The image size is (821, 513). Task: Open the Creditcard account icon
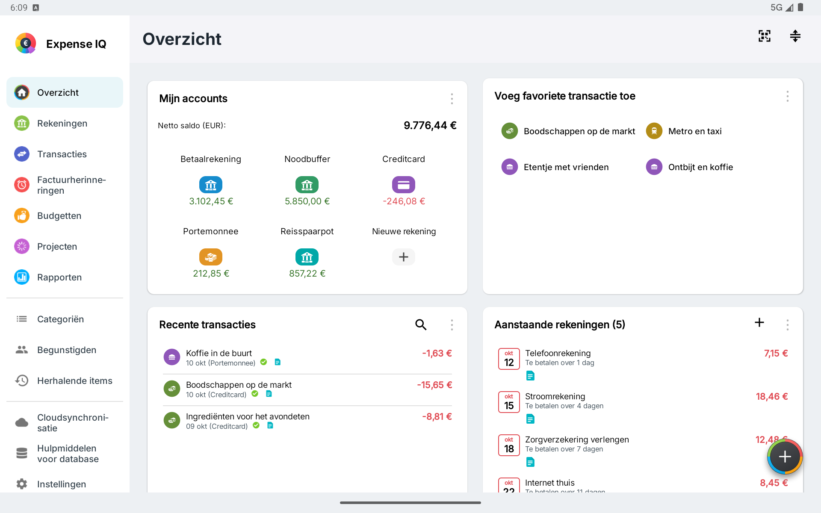pos(404,185)
